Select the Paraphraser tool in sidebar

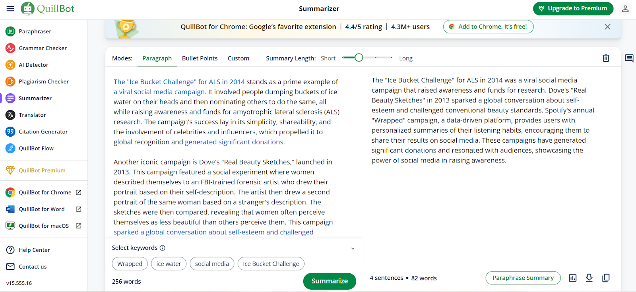(x=36, y=31)
